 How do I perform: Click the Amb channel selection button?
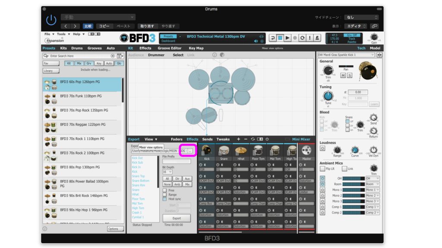point(177,184)
